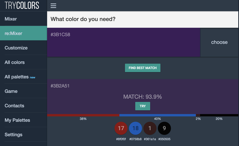This screenshot has width=239, height=146.
Task: Select the re:Mixer menu item
Action: point(23,33)
